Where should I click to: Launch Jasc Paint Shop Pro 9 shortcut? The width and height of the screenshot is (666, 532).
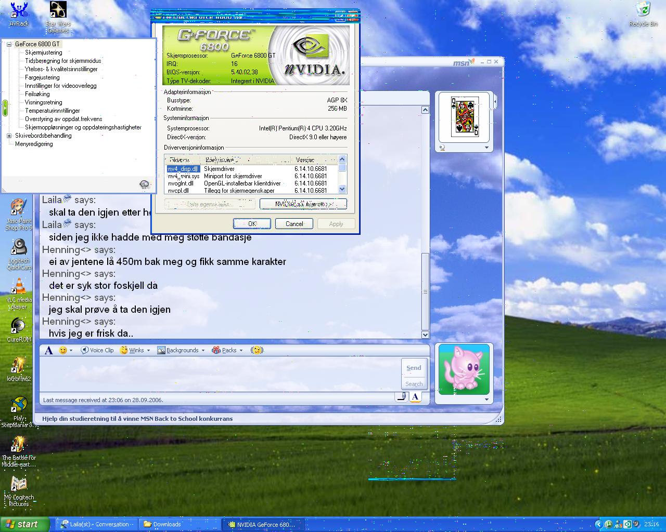[x=19, y=214]
